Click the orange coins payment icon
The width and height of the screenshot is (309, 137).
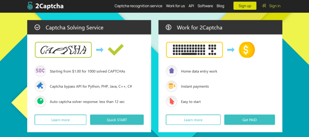[x=172, y=86]
